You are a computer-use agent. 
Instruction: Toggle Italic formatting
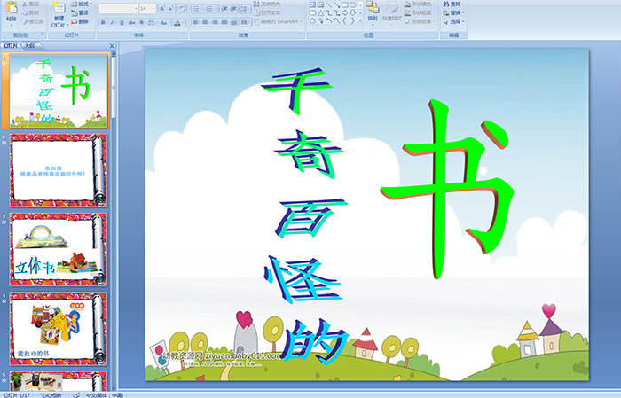[112, 22]
